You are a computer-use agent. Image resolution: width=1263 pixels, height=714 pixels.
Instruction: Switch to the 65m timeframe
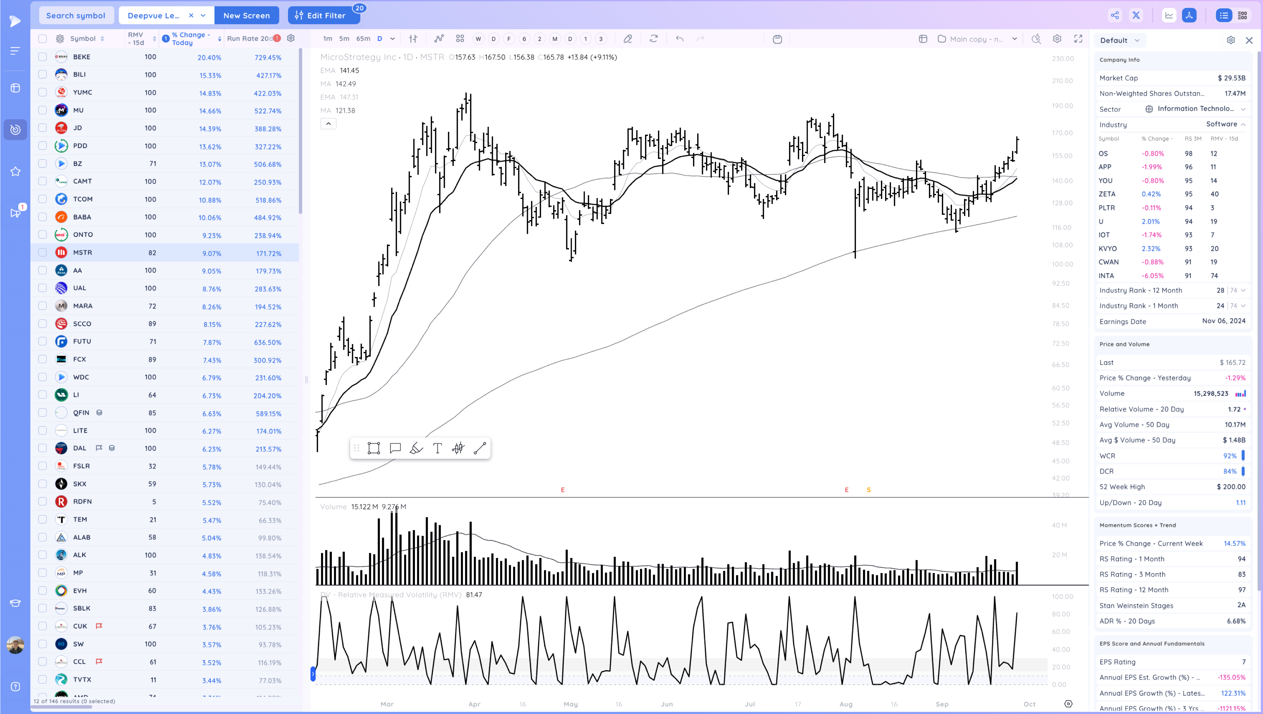363,39
